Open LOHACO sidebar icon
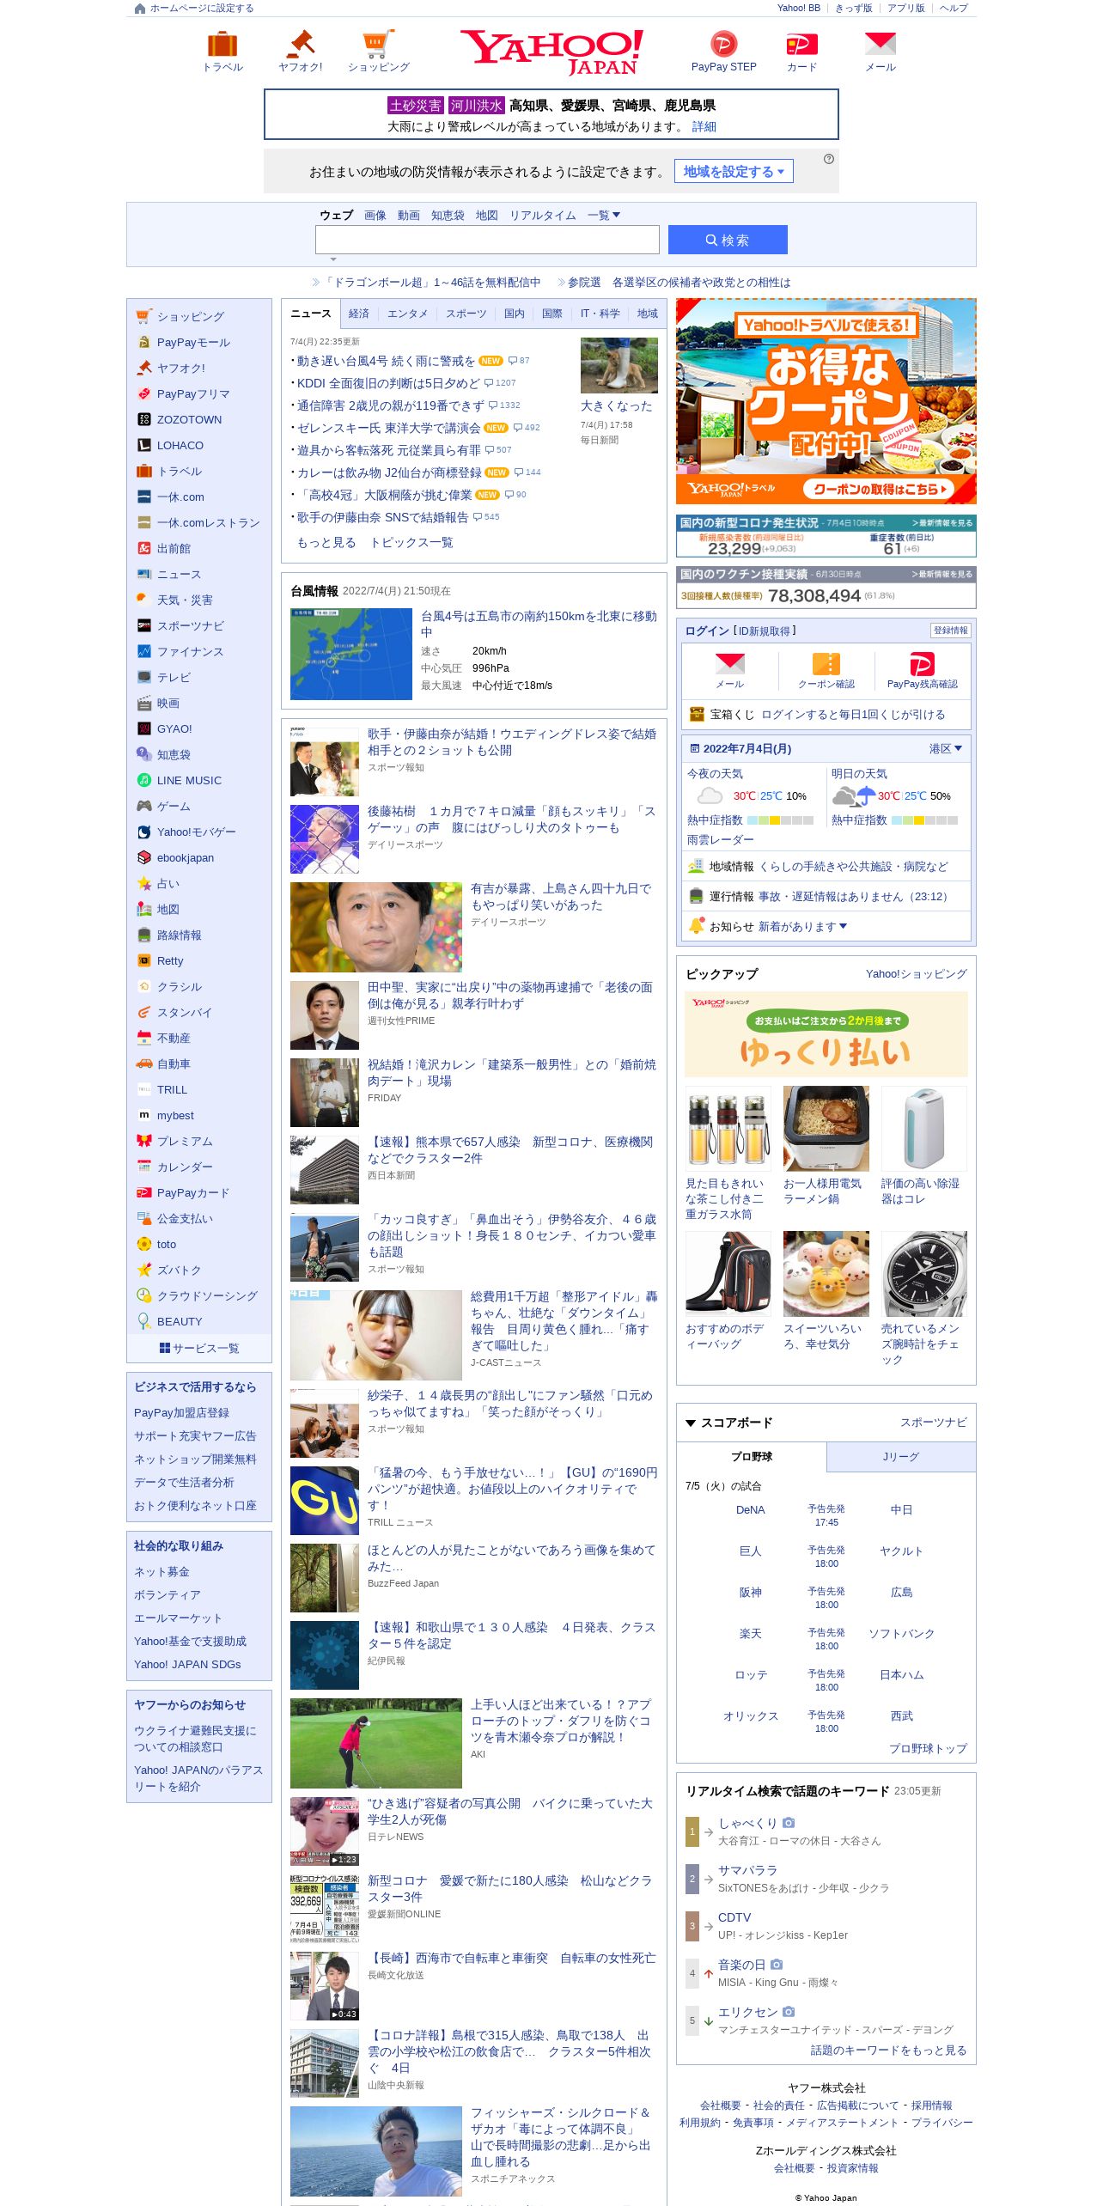 coord(144,445)
